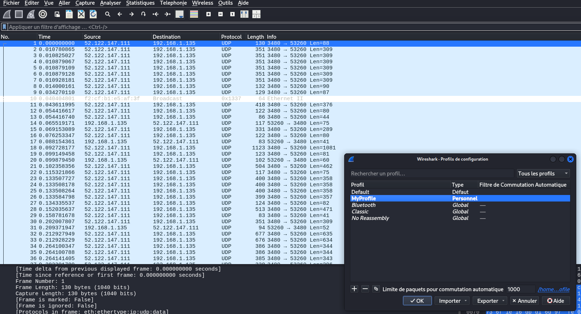This screenshot has height=314, width=581.
Task: Find a packet with magnifier icon
Action: point(108,14)
